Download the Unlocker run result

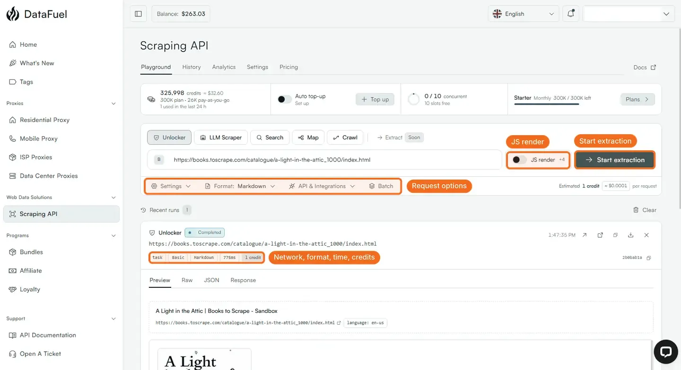[x=631, y=235]
